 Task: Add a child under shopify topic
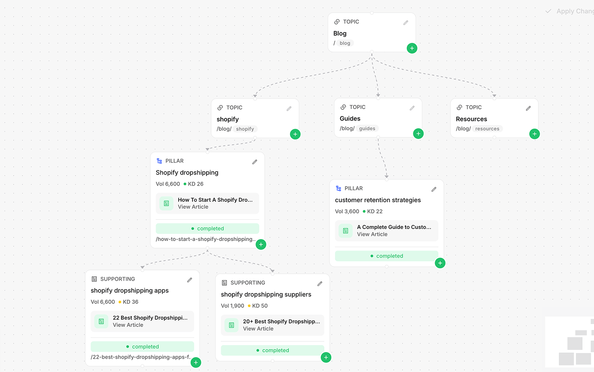[x=295, y=134]
